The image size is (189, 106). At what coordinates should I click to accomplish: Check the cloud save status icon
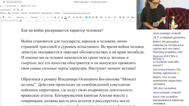[x=22, y=10]
